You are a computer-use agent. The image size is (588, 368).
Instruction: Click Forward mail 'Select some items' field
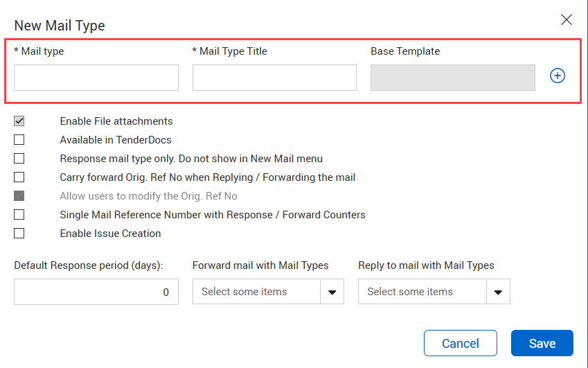[256, 292]
